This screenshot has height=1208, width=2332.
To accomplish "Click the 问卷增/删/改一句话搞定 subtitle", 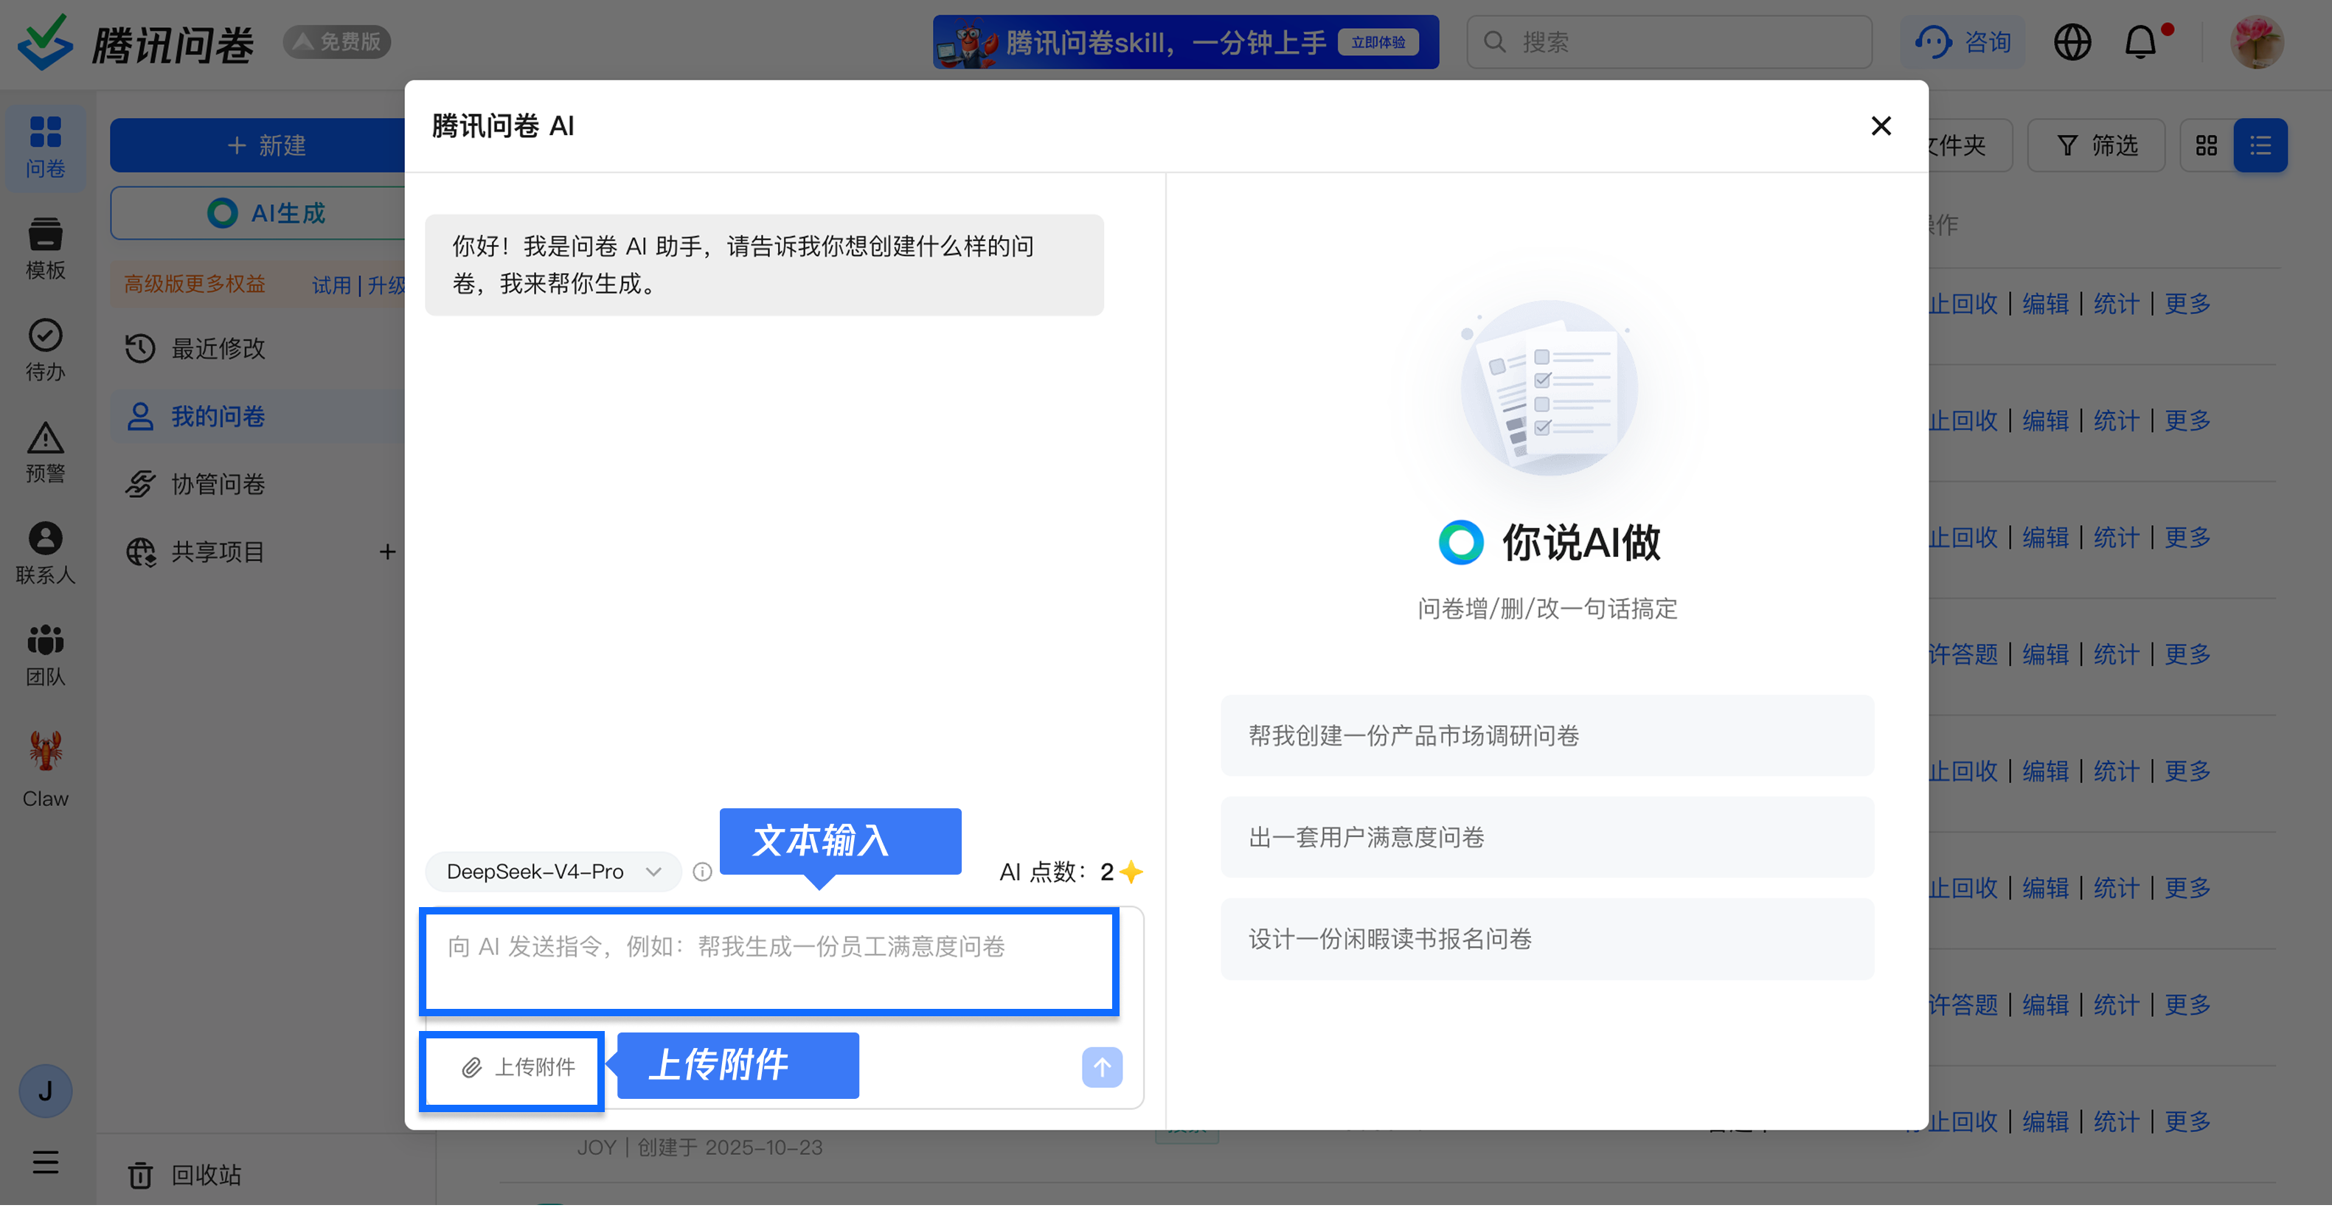I will coord(1547,608).
